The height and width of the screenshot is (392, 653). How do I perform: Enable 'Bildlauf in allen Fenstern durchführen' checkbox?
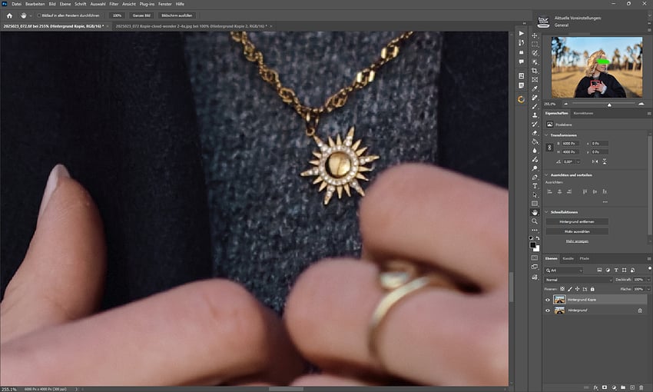click(39, 15)
